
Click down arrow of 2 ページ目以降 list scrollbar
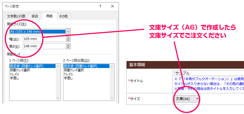click(x=112, y=98)
